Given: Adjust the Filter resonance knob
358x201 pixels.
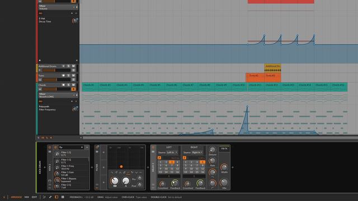Looking at the screenshot, I should 125,181.
